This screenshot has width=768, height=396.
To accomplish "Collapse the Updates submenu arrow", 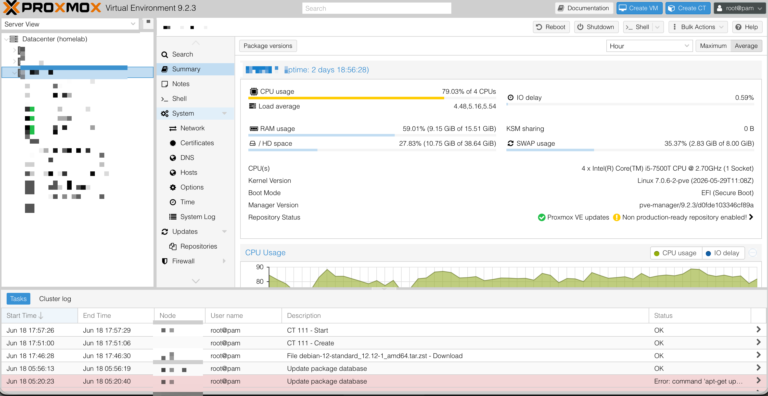I will [224, 232].
